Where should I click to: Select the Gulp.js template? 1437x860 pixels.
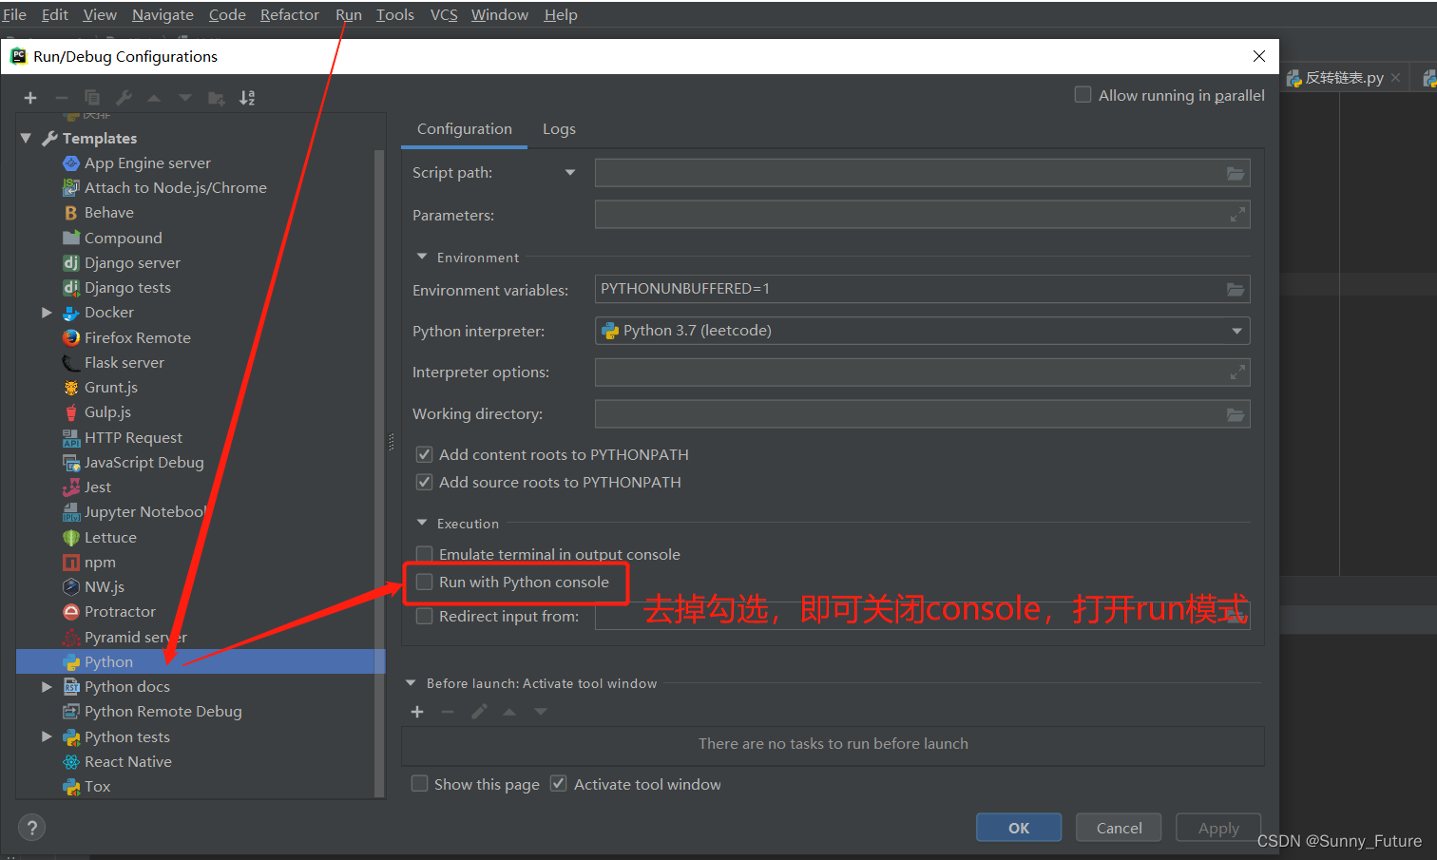[107, 412]
